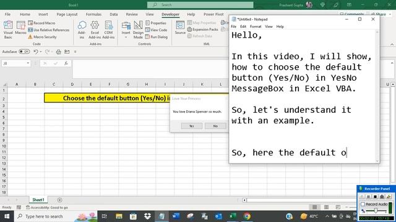Open Accessibility: Good to go status

tap(47, 207)
